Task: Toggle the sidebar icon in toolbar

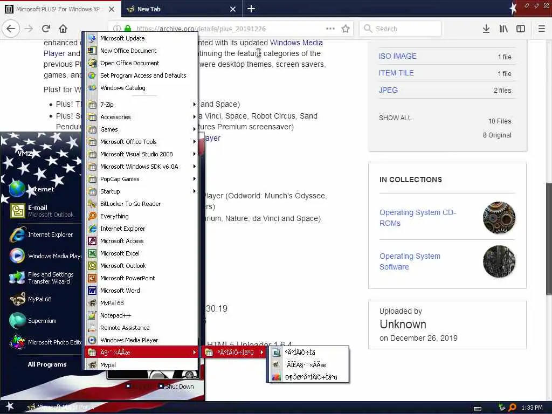Action: 521,29
